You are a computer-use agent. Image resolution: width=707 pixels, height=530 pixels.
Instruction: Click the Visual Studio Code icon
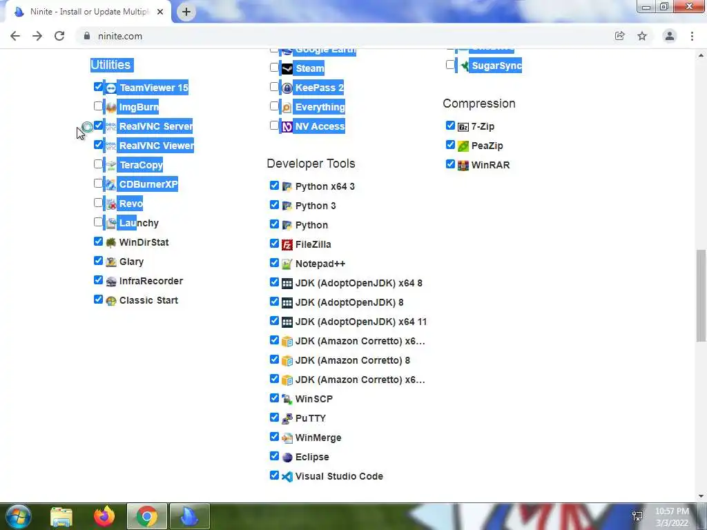[x=287, y=476]
